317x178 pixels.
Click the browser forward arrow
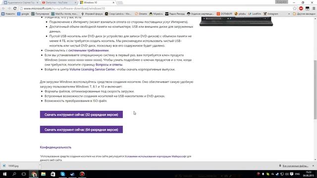click(x=9, y=8)
